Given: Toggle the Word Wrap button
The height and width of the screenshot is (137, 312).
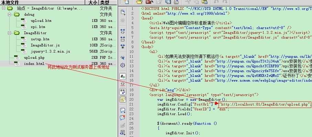Looking at the screenshot, I should pos(123,92).
